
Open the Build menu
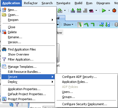coord(78,3)
